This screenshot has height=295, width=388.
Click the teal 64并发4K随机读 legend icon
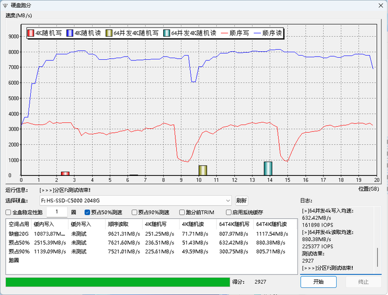pos(167,33)
